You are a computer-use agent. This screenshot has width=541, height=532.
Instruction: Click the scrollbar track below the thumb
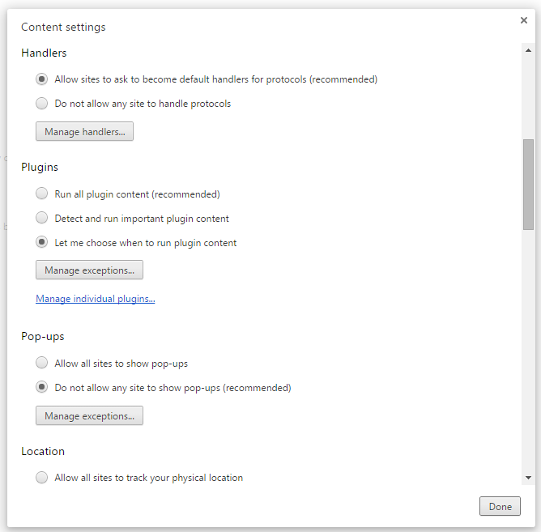(x=528, y=348)
